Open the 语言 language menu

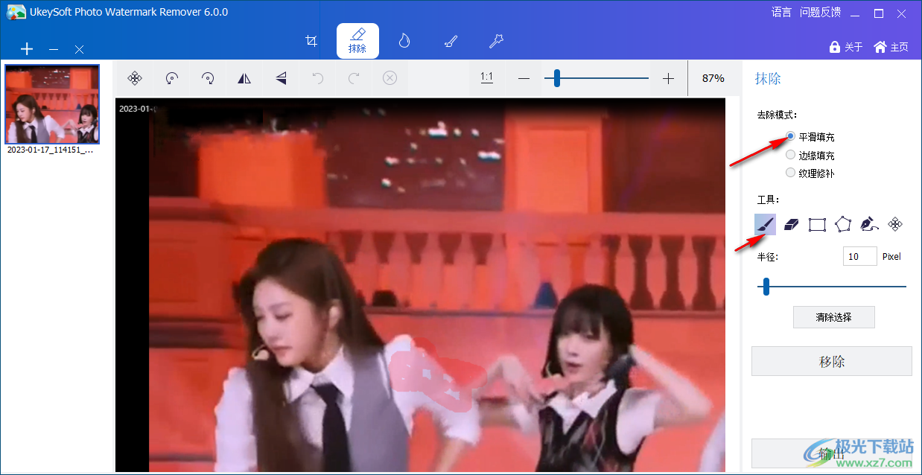[781, 12]
